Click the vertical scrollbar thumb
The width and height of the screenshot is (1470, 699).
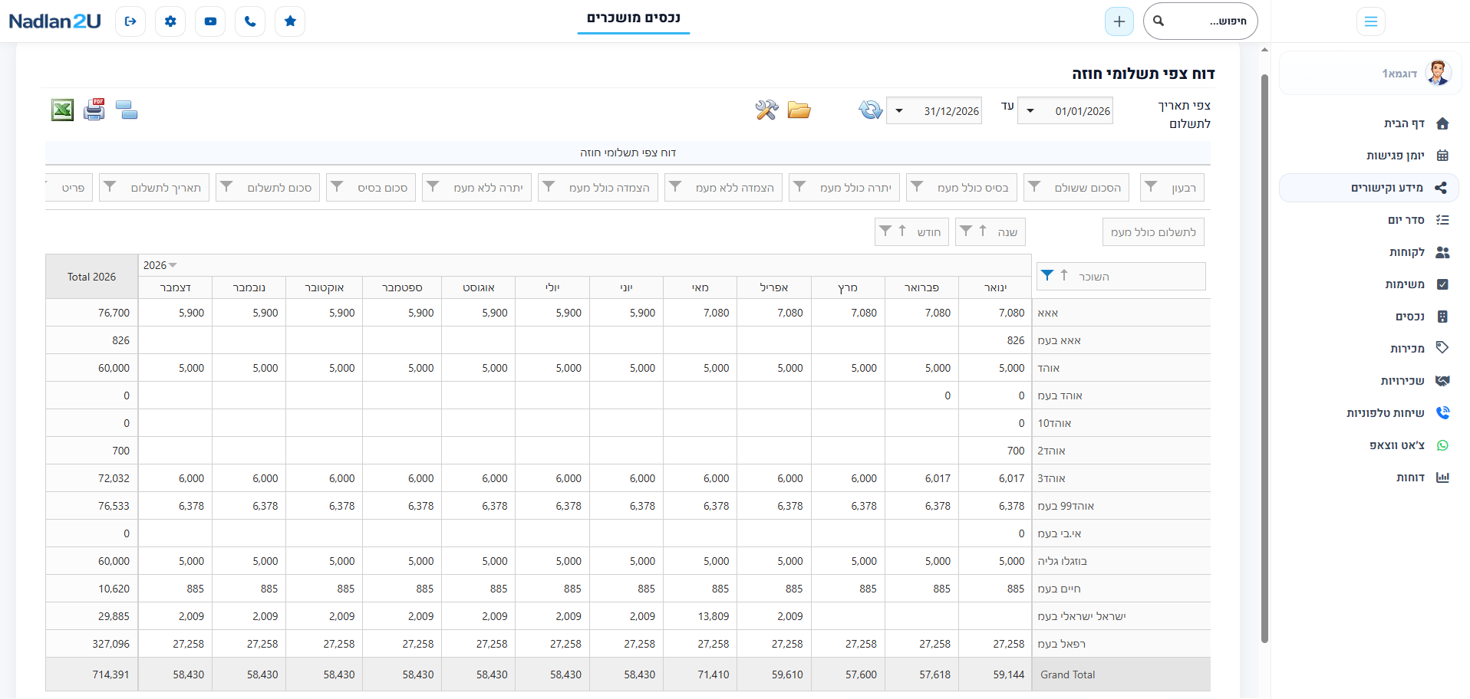1264,358
